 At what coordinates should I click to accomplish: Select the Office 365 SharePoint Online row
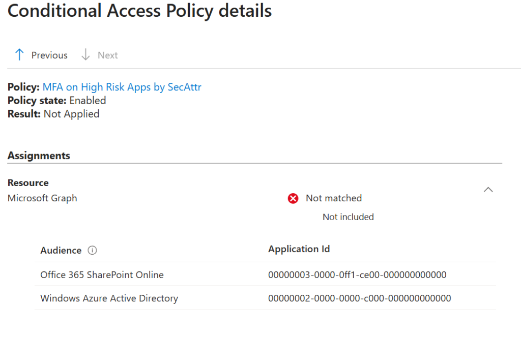102,274
